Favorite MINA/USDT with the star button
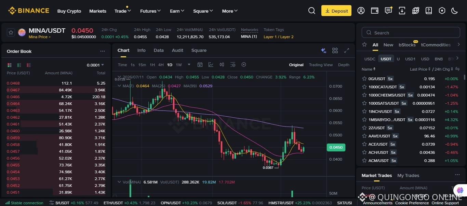This screenshot has width=467, height=206. [x=11, y=32]
